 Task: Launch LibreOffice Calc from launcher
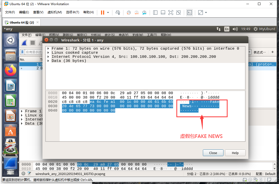(11, 101)
